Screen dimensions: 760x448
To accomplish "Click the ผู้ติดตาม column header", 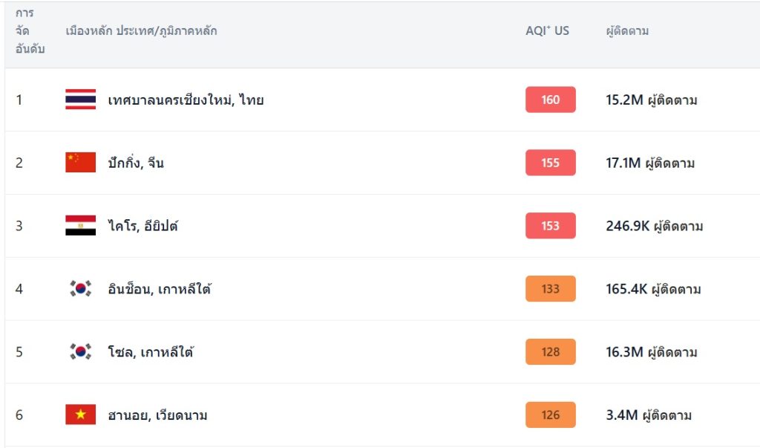I will (627, 31).
